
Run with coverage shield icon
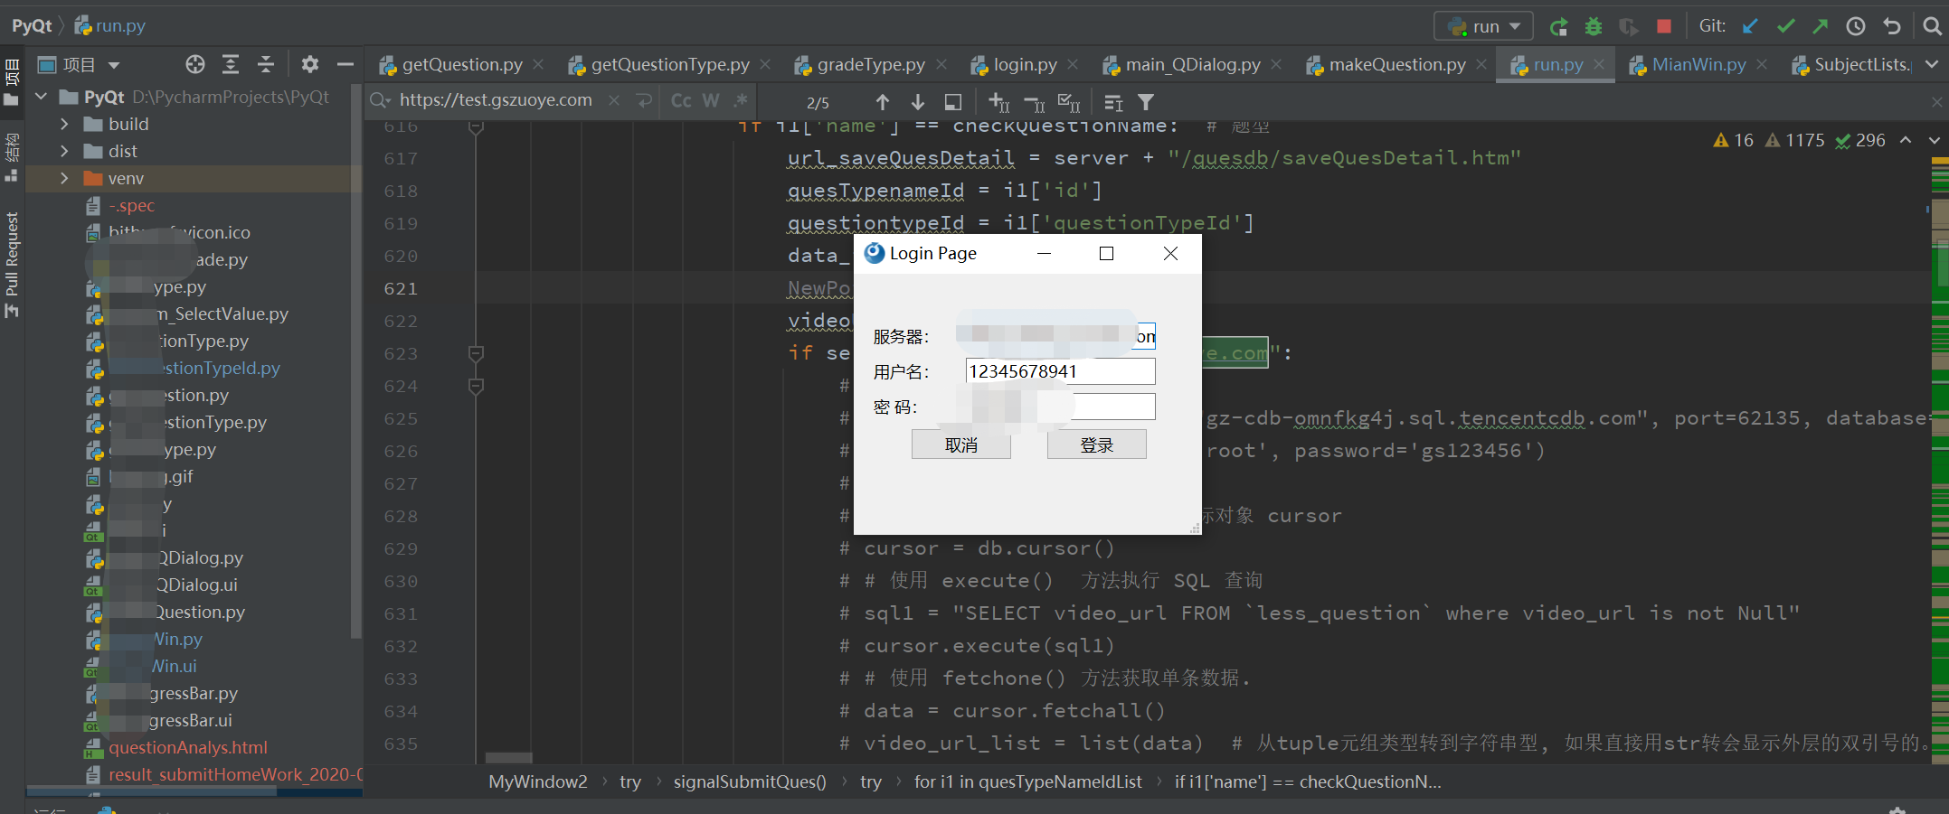1629,26
